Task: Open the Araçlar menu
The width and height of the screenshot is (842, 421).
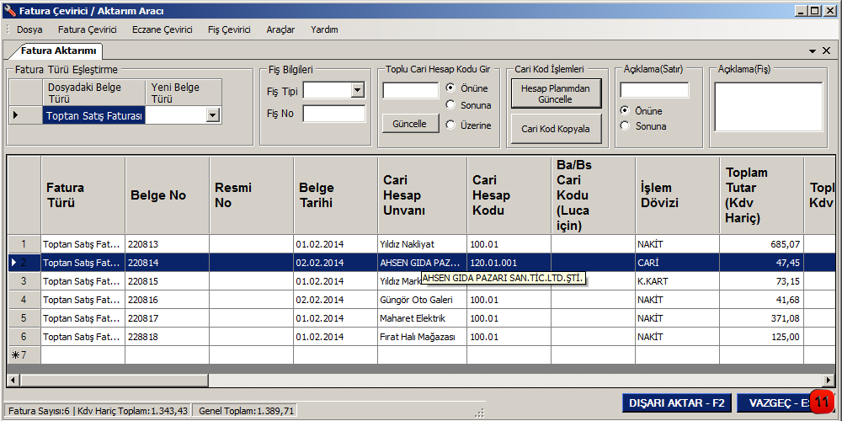Action: [x=280, y=29]
